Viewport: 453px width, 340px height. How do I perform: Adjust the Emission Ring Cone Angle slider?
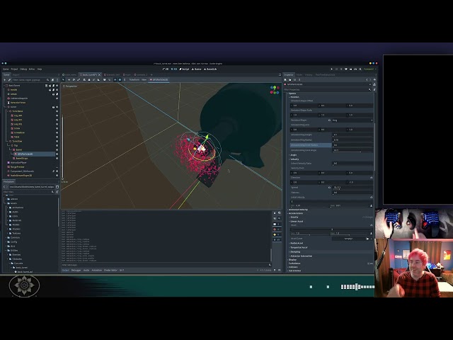[x=352, y=150]
